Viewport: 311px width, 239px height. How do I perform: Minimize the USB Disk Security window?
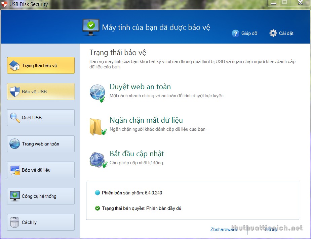pos(274,3)
